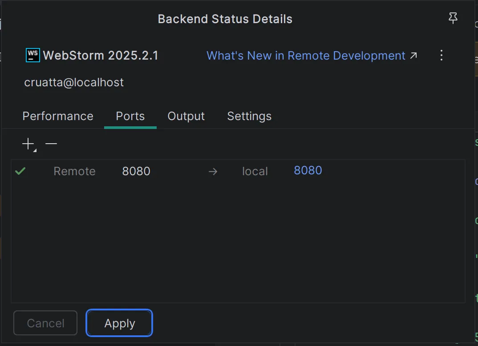Select the "local" label in port row
478x346 pixels.
255,172
